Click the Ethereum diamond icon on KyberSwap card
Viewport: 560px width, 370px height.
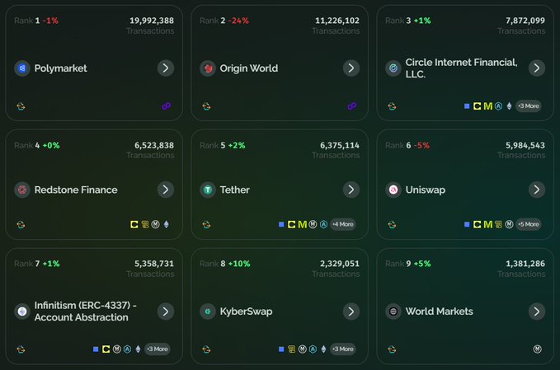(x=323, y=349)
